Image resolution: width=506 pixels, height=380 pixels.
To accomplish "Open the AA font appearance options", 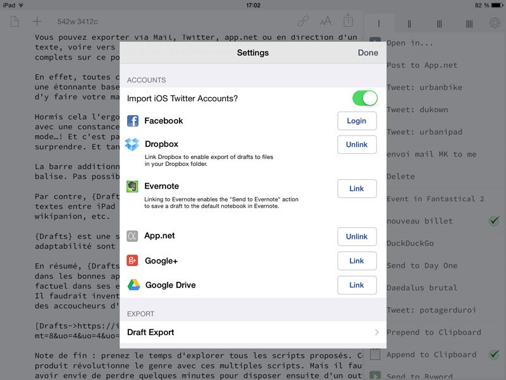I will 325,22.
